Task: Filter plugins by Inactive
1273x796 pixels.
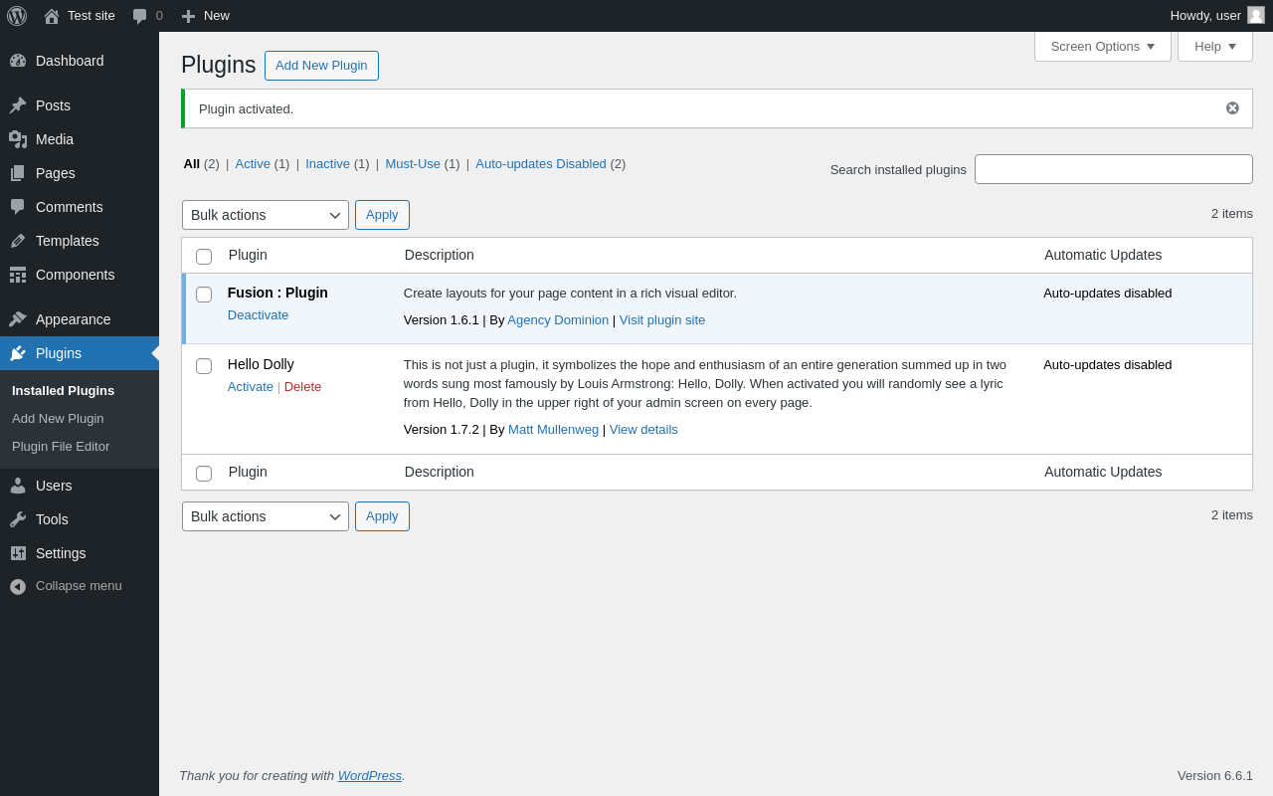Action: tap(327, 164)
